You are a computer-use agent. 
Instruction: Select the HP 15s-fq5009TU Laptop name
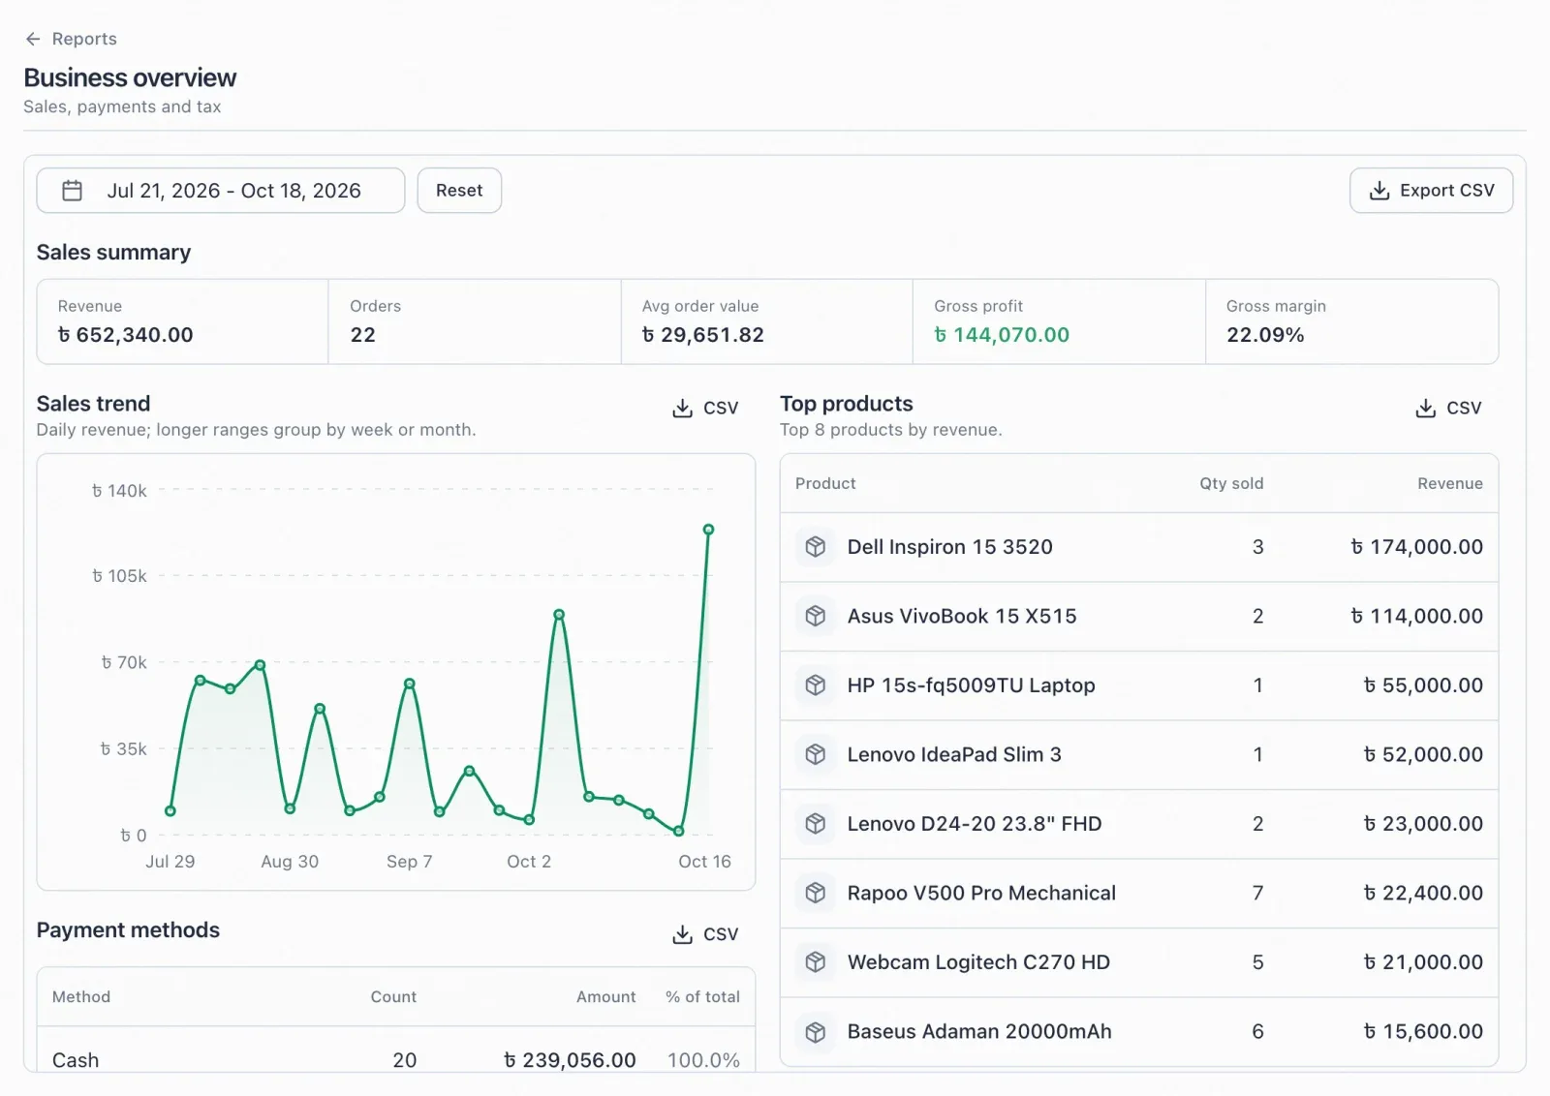click(971, 685)
